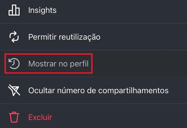Tap the red "Excluir" text

(x=40, y=117)
